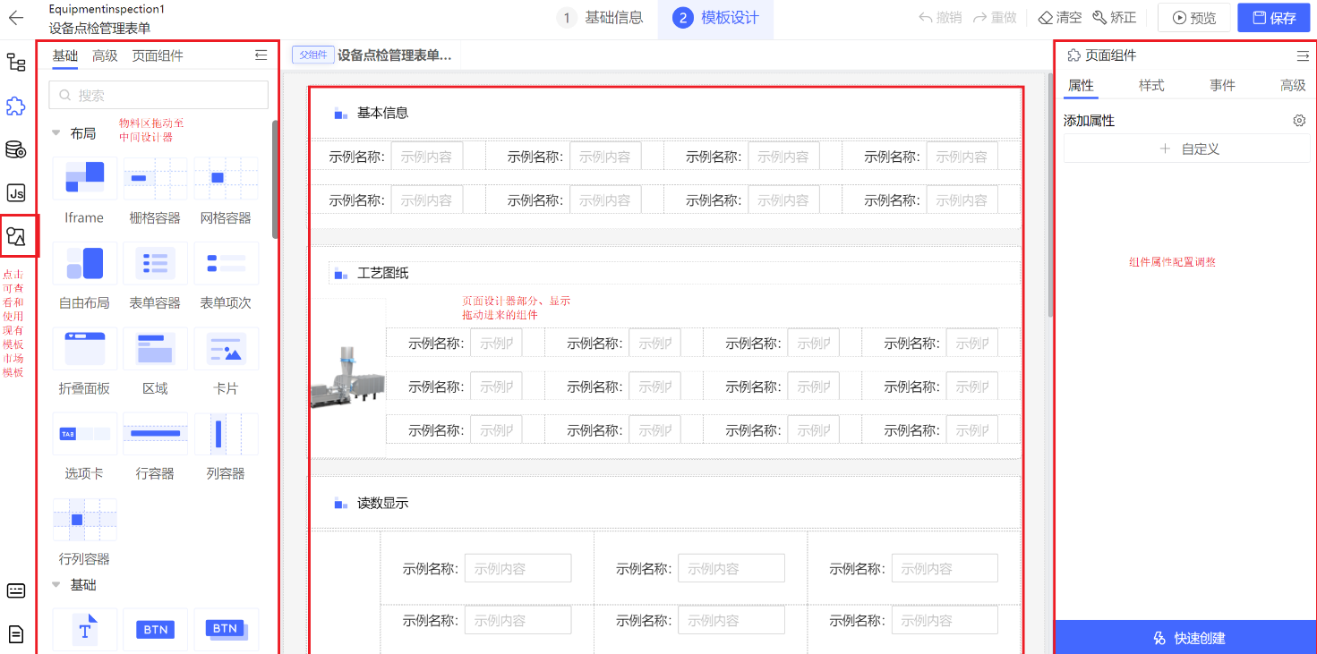Switch to the 基础 components tab
The width and height of the screenshot is (1317, 654).
click(65, 55)
